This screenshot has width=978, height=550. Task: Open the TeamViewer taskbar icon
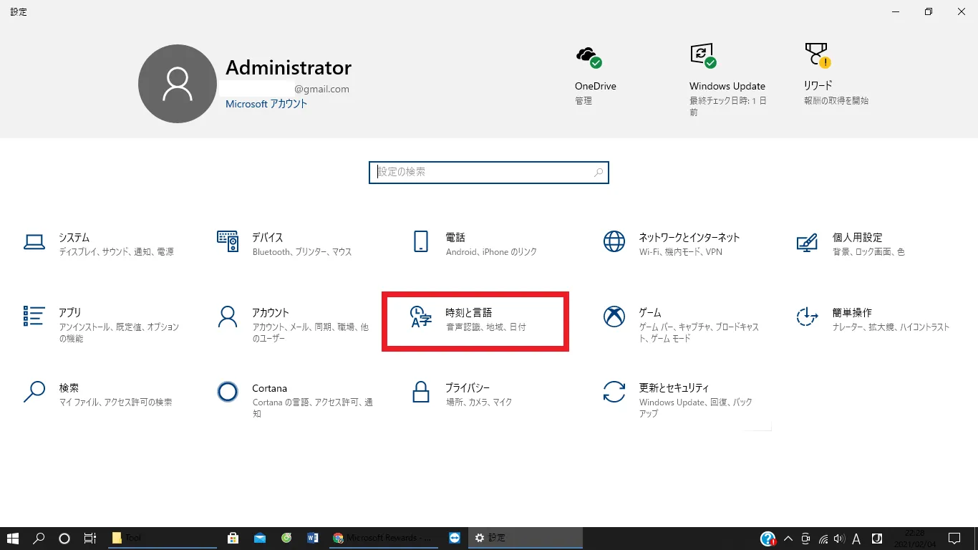tap(455, 539)
